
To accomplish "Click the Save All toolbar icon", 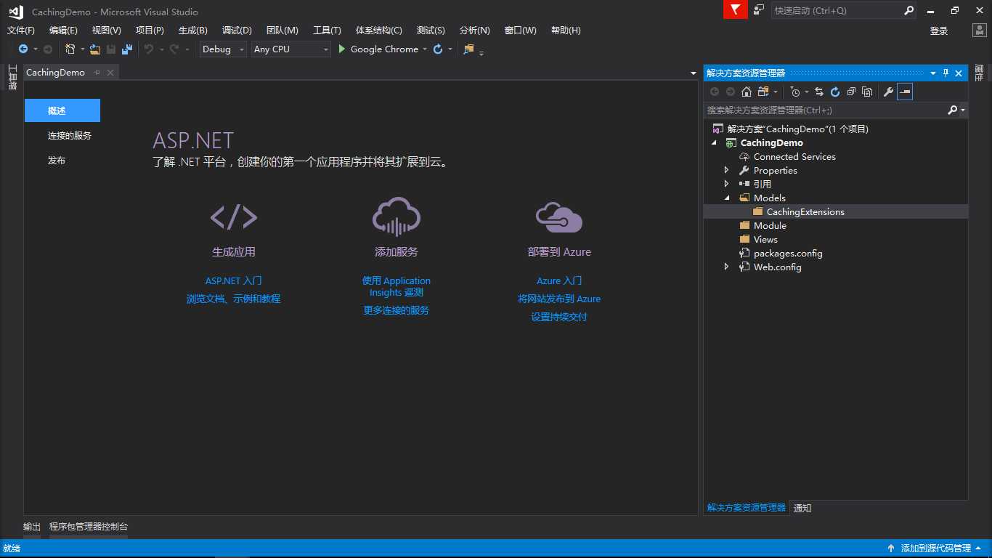I will (127, 49).
